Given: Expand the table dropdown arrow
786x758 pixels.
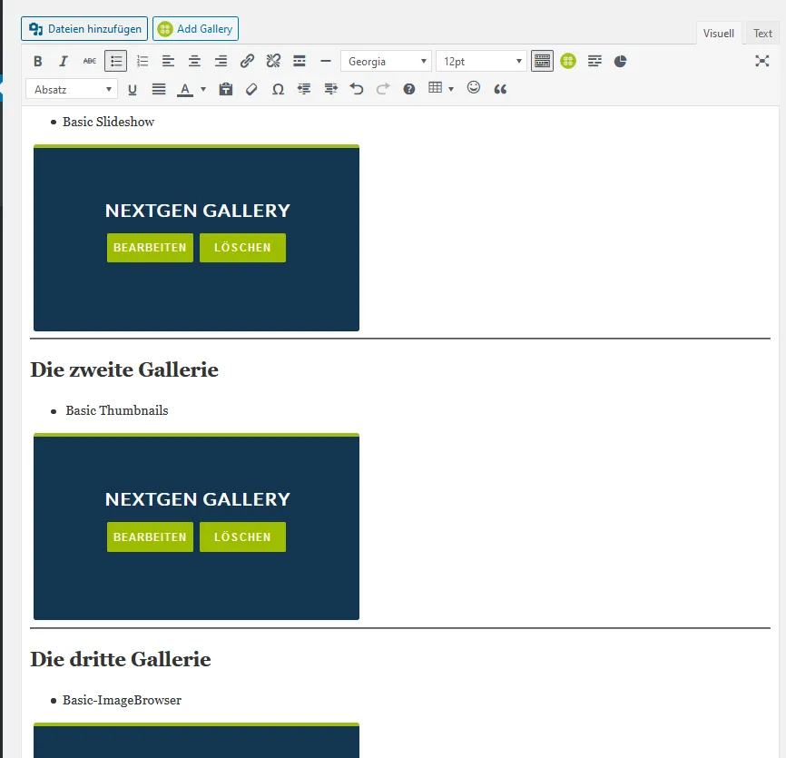Looking at the screenshot, I should (451, 89).
